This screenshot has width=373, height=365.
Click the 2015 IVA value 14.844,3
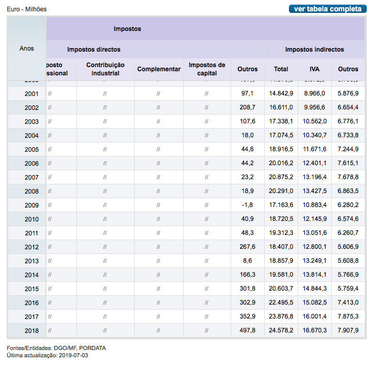click(315, 288)
